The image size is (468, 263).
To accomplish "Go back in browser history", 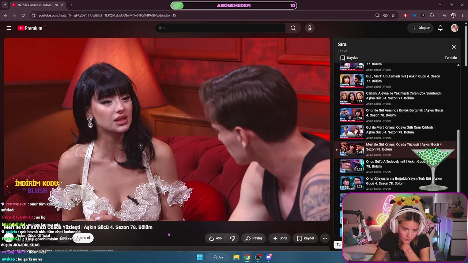I will [x=5, y=15].
